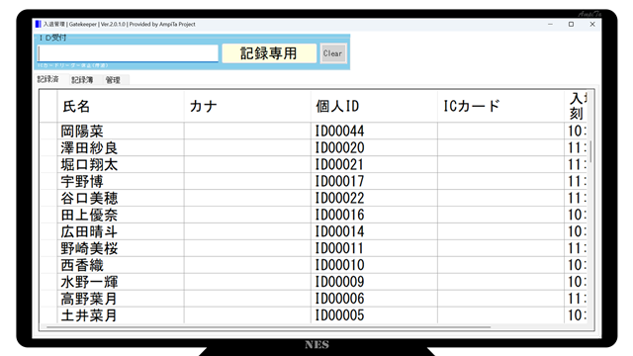Image resolution: width=633 pixels, height=356 pixels.
Task: Click the ID00022 cell
Action: coord(374,198)
